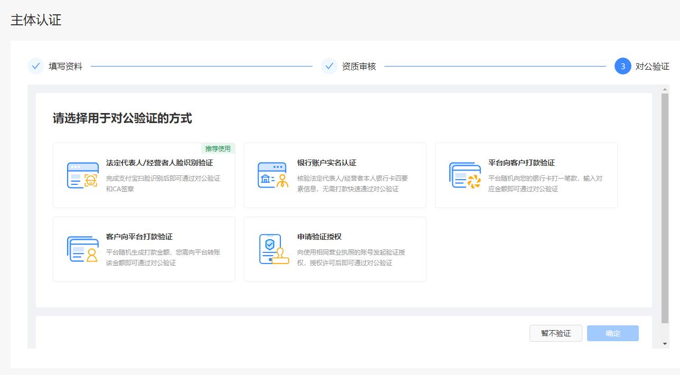Click the bank account option description text
Viewport: 680px width, 375px height.
tap(353, 183)
